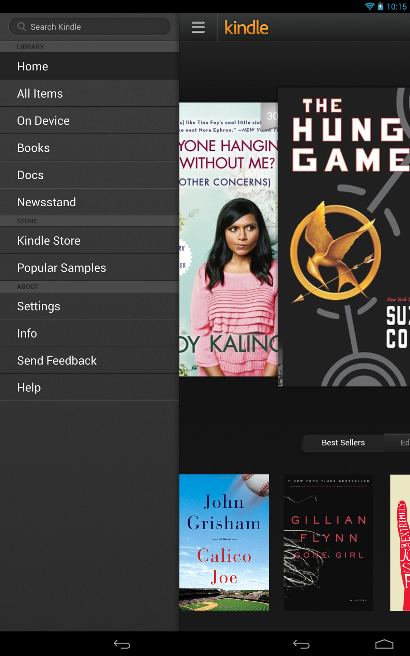Select the Best Sellers tab
Viewport: 410px width, 656px height.
(343, 443)
